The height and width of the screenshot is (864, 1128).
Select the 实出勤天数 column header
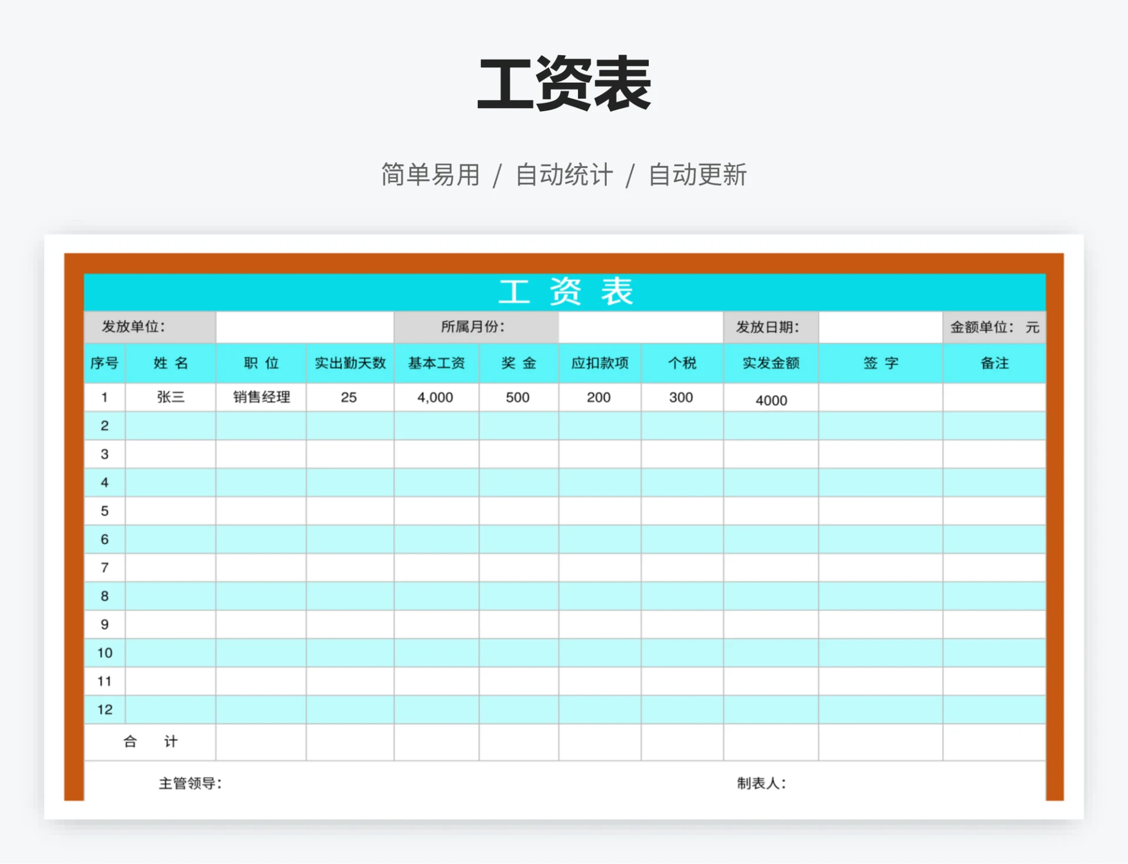(349, 364)
